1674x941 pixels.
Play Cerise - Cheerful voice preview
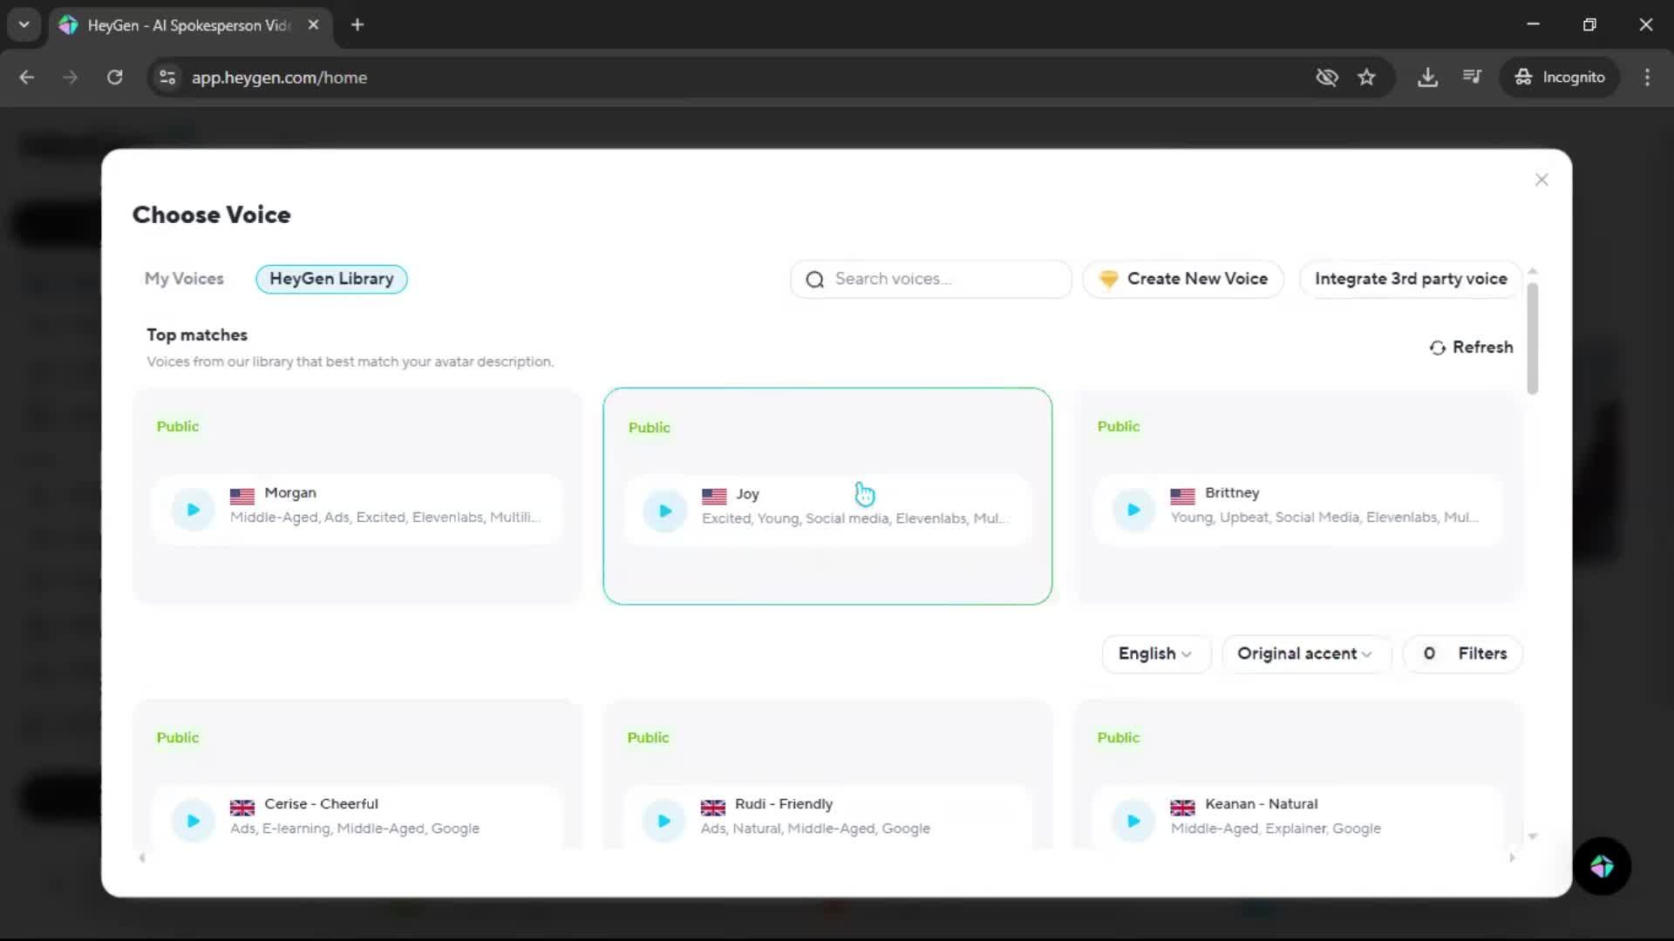(193, 821)
